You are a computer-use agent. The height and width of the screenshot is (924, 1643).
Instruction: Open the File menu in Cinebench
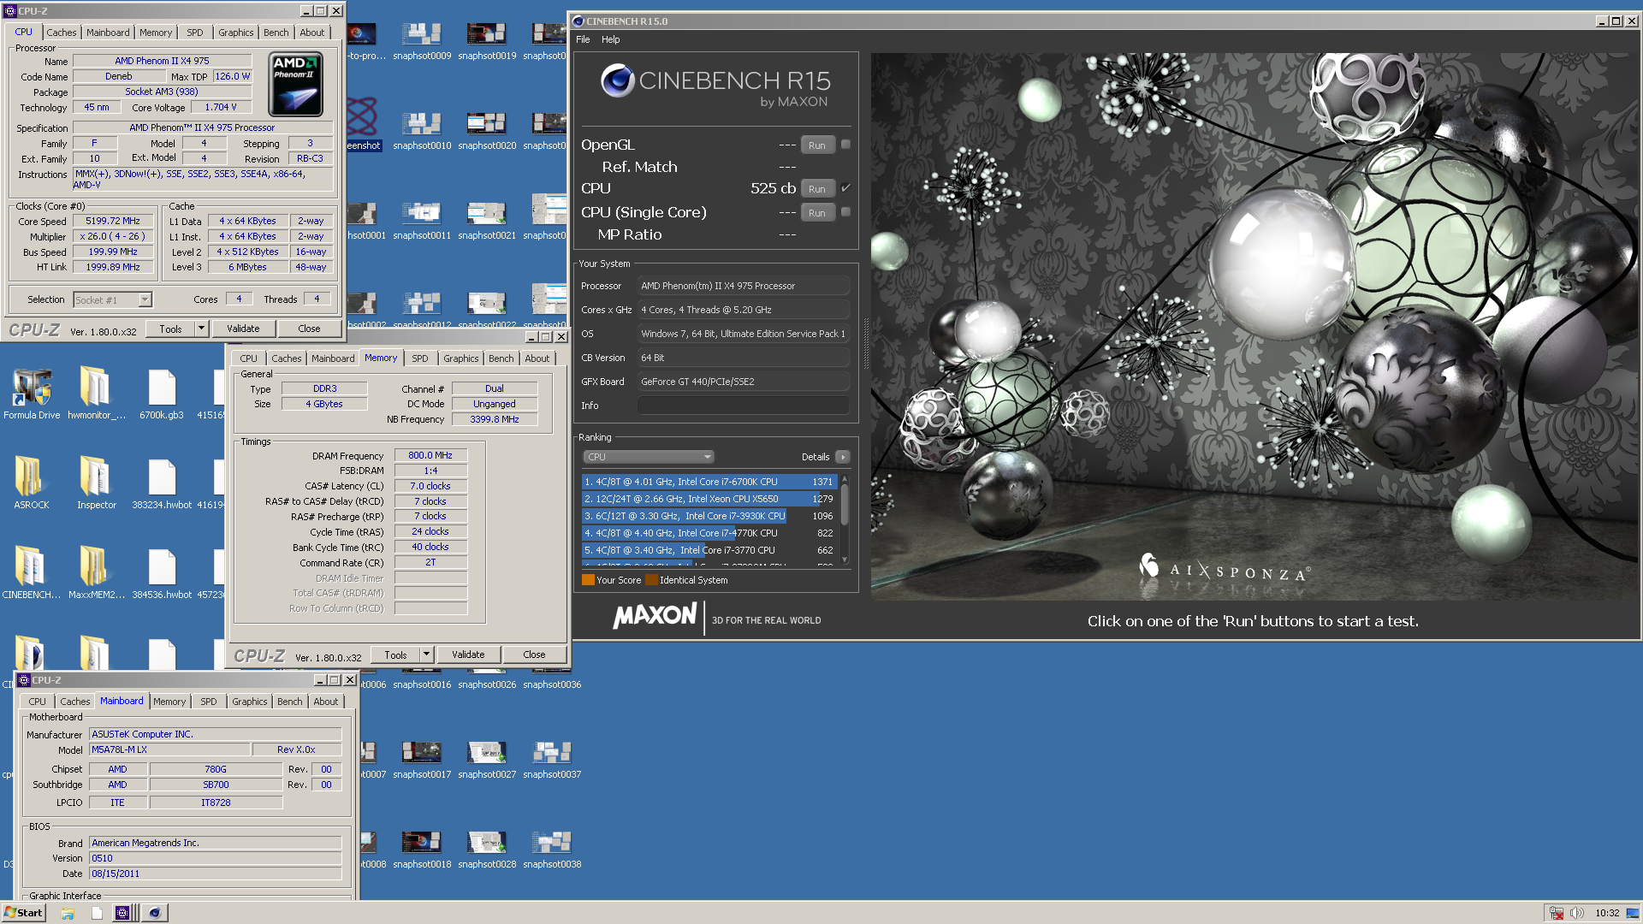click(583, 39)
